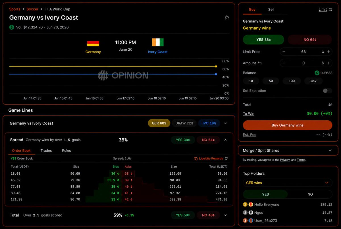Click the User_26b273 avatar
Screen dimensions: 341x229
coord(251,221)
